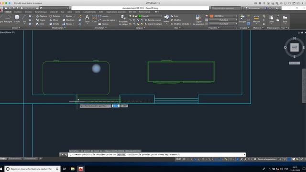The height and width of the screenshot is (172, 306).
Task: Open File Explorer from the taskbar
Action: coord(73,169)
